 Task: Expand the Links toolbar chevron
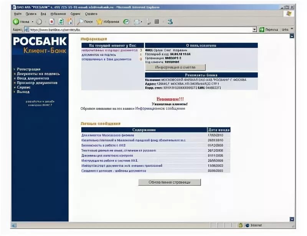tap(292, 29)
